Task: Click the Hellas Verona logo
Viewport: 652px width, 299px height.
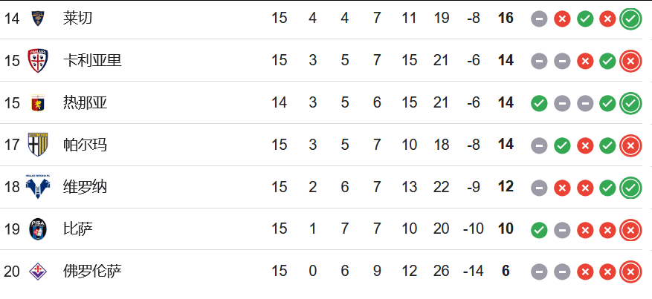Action: pos(38,187)
